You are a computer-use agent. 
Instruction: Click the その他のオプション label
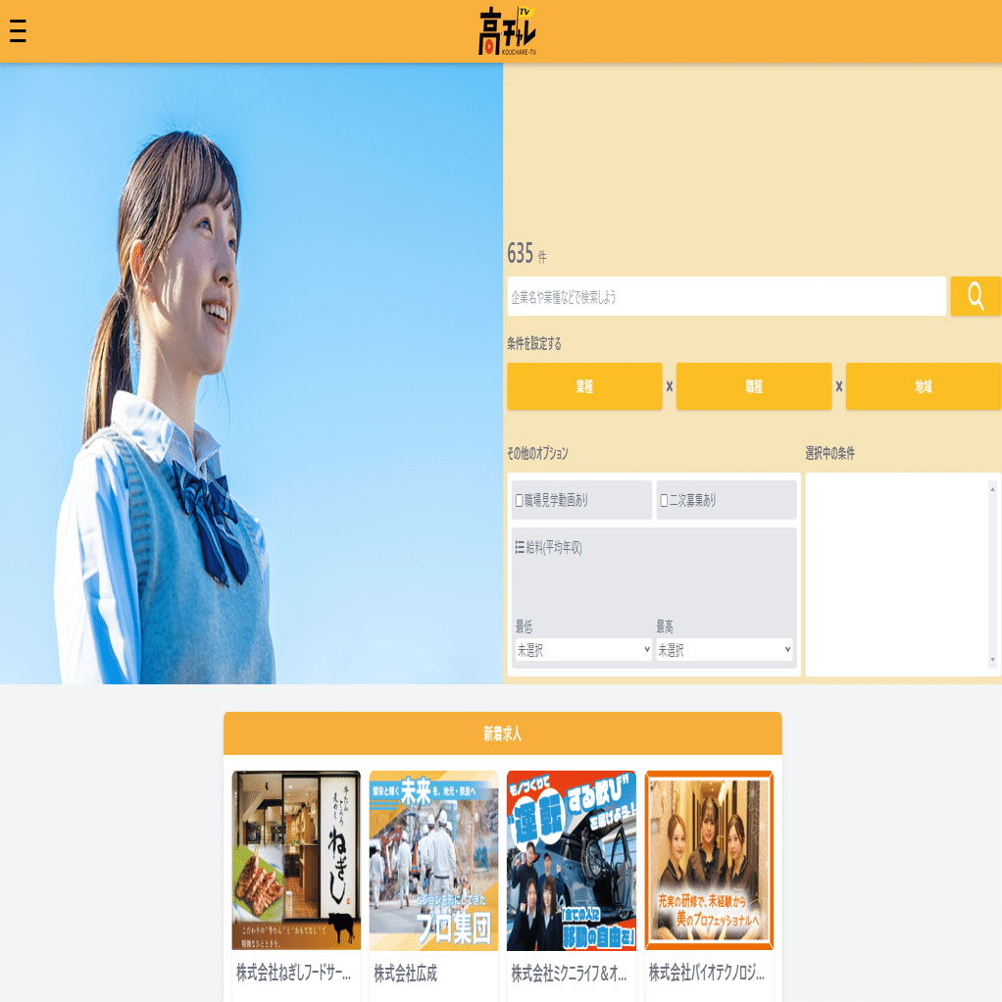[537, 453]
